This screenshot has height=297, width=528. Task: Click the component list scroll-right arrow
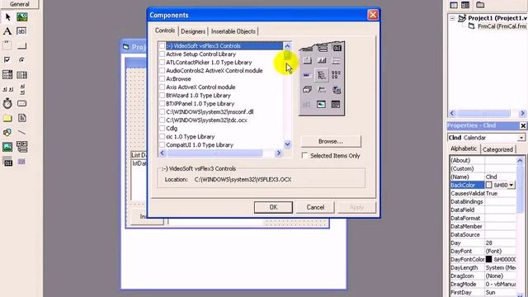click(279, 153)
